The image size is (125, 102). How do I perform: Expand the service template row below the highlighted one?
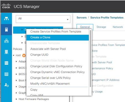(22, 36)
